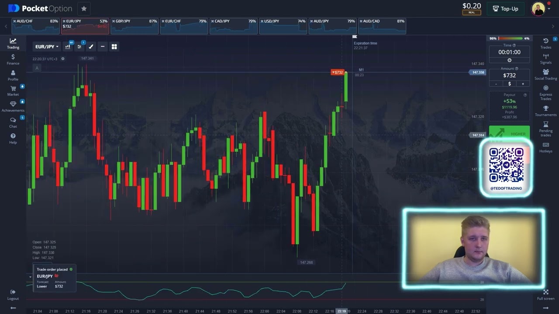This screenshot has height=314, width=559.
Task: Open the Signals panel
Action: (545, 59)
